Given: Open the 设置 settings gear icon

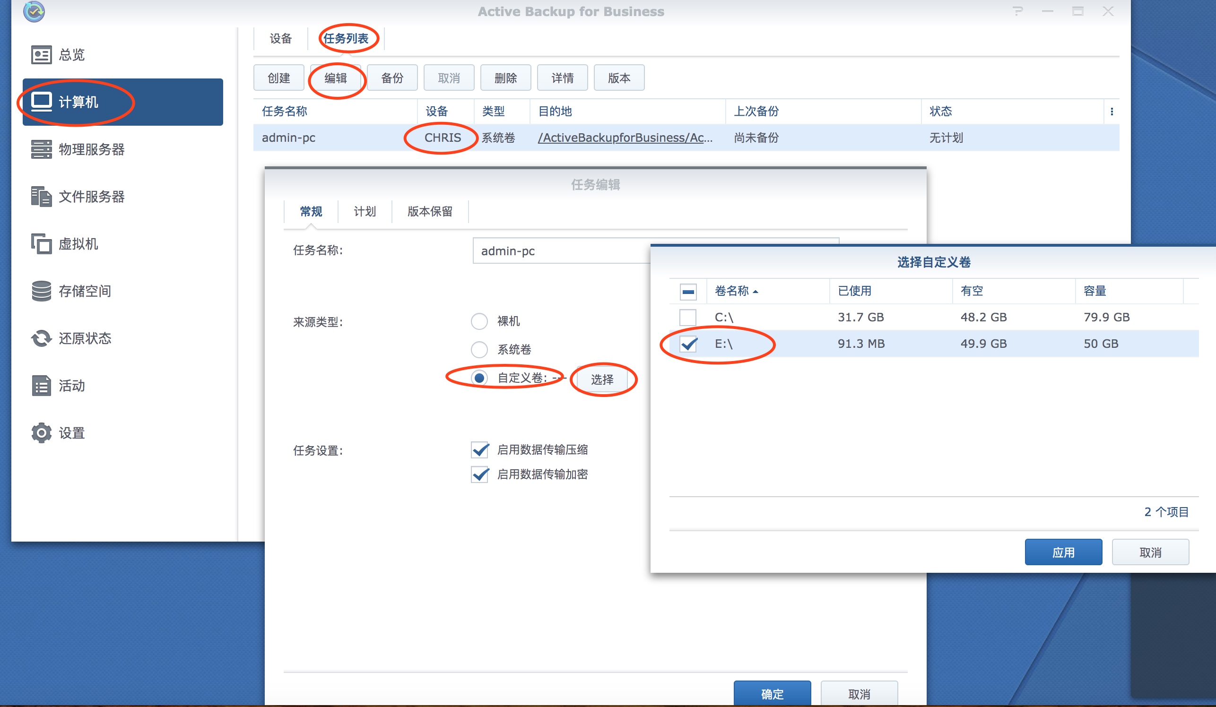Looking at the screenshot, I should click(x=42, y=433).
